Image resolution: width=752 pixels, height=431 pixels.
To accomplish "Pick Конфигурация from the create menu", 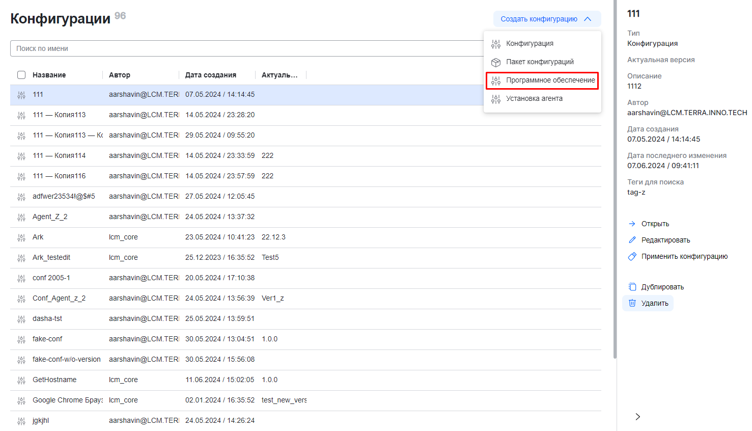I will [530, 44].
